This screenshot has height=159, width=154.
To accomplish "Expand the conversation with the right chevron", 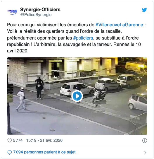I will click(x=145, y=152).
